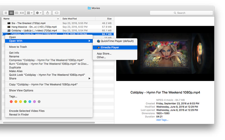Screen dimensions: 225x140
Task: Expand the Open With submenu
Action: (49, 41)
